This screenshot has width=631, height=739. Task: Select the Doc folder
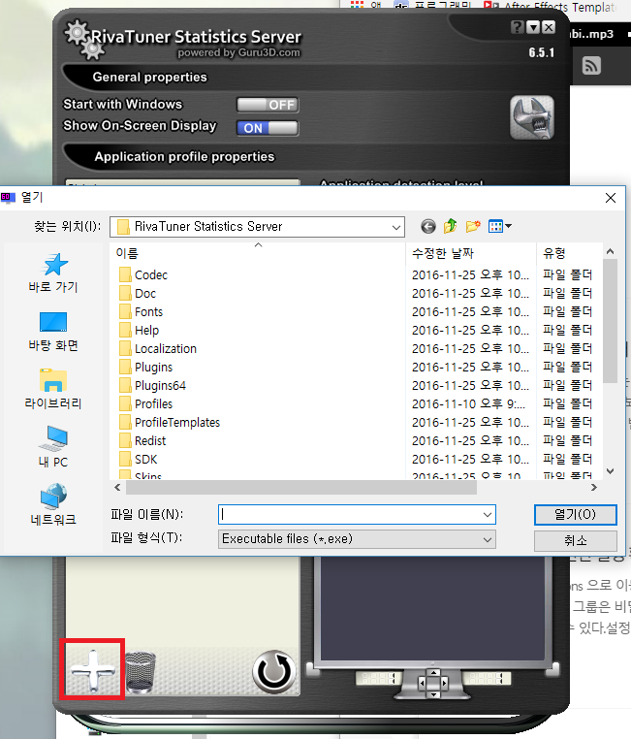(138, 293)
